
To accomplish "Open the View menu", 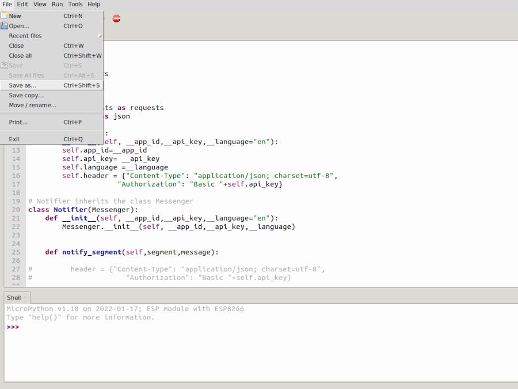I will (x=40, y=4).
